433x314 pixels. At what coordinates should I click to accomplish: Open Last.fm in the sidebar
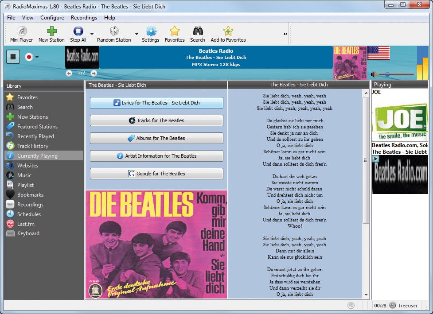click(x=43, y=224)
